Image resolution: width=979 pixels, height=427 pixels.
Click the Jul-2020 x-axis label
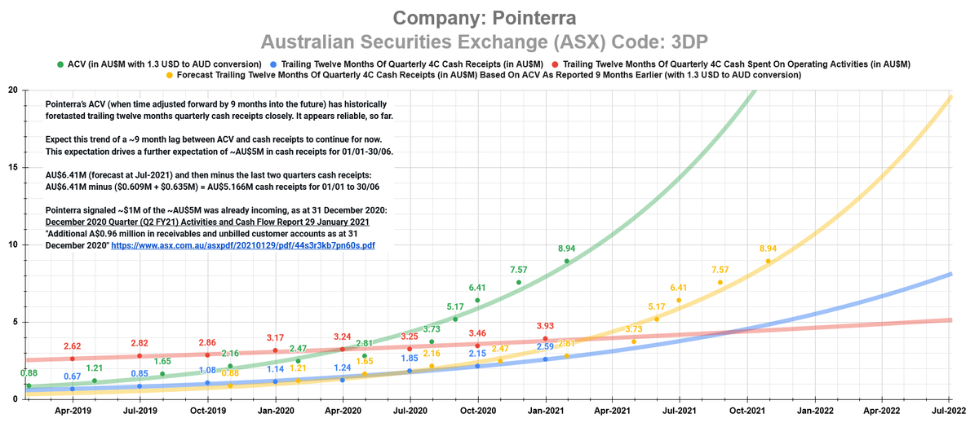pos(410,413)
